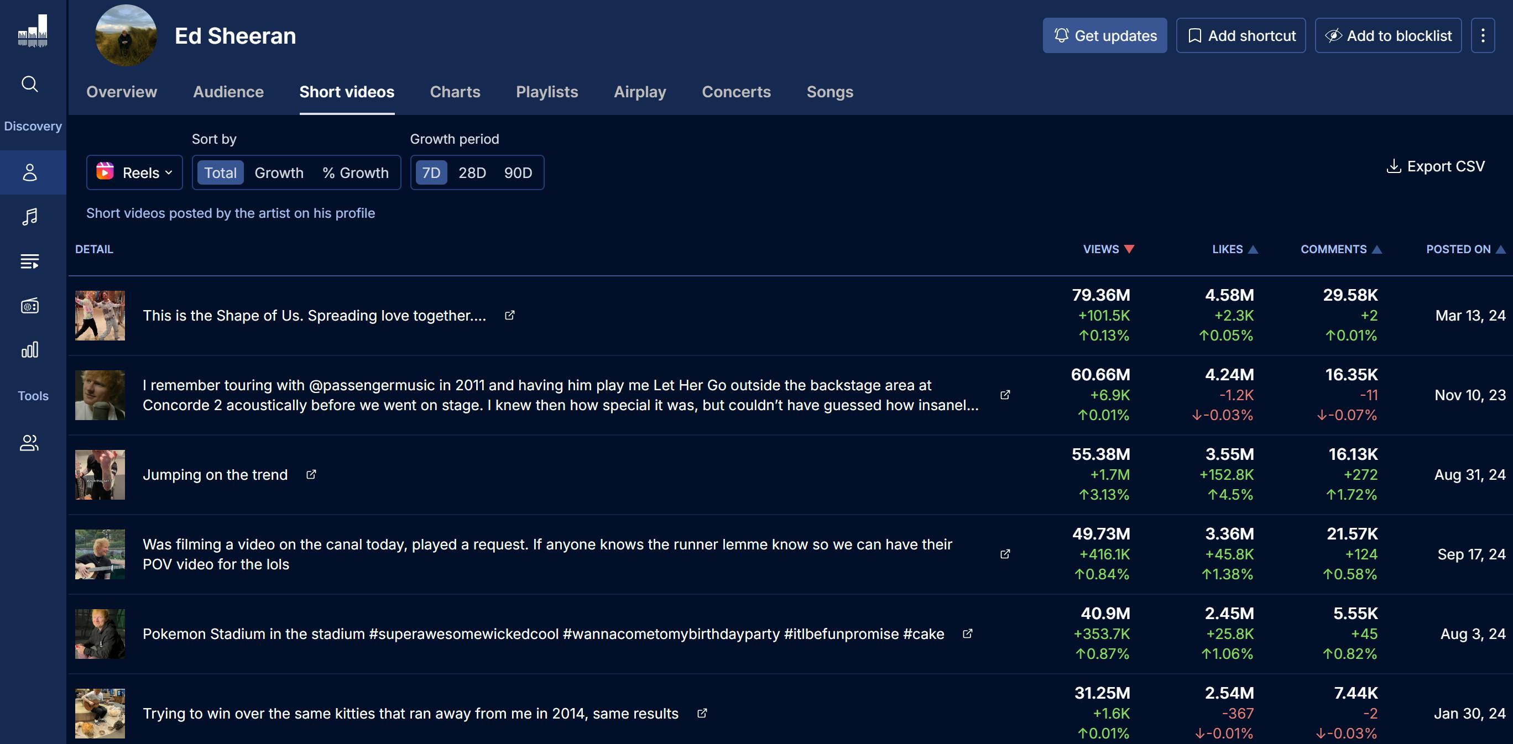Switch to the Audience tab
1513x744 pixels.
point(228,92)
